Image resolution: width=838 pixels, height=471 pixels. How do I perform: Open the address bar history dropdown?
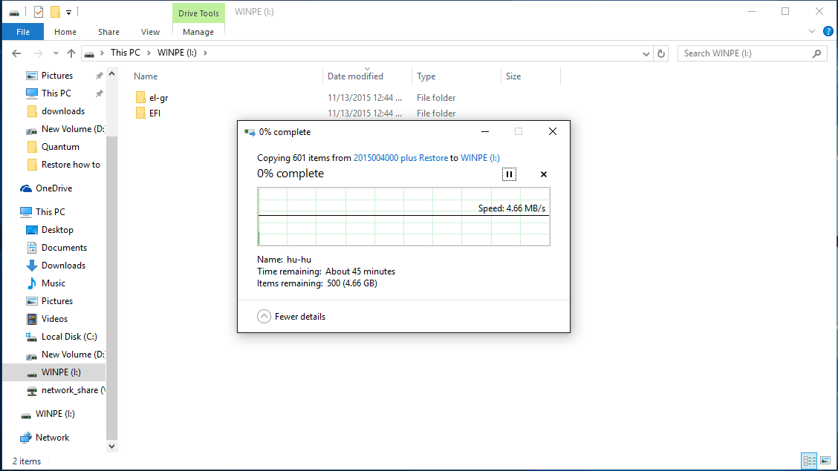click(x=646, y=53)
